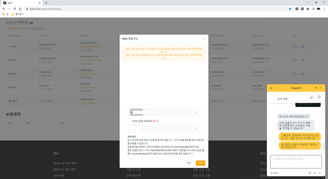
Task: Click the 취소 cancel button
Action: (189, 163)
